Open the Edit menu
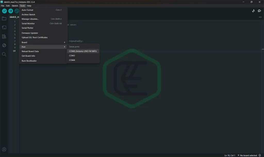The image size is (264, 157). click(8, 6)
